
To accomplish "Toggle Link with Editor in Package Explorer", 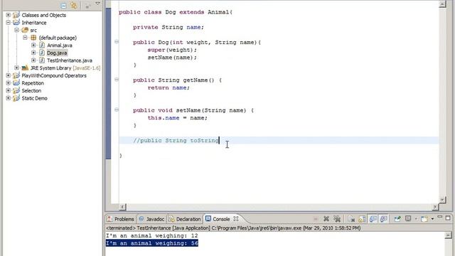I will click(x=74, y=5).
